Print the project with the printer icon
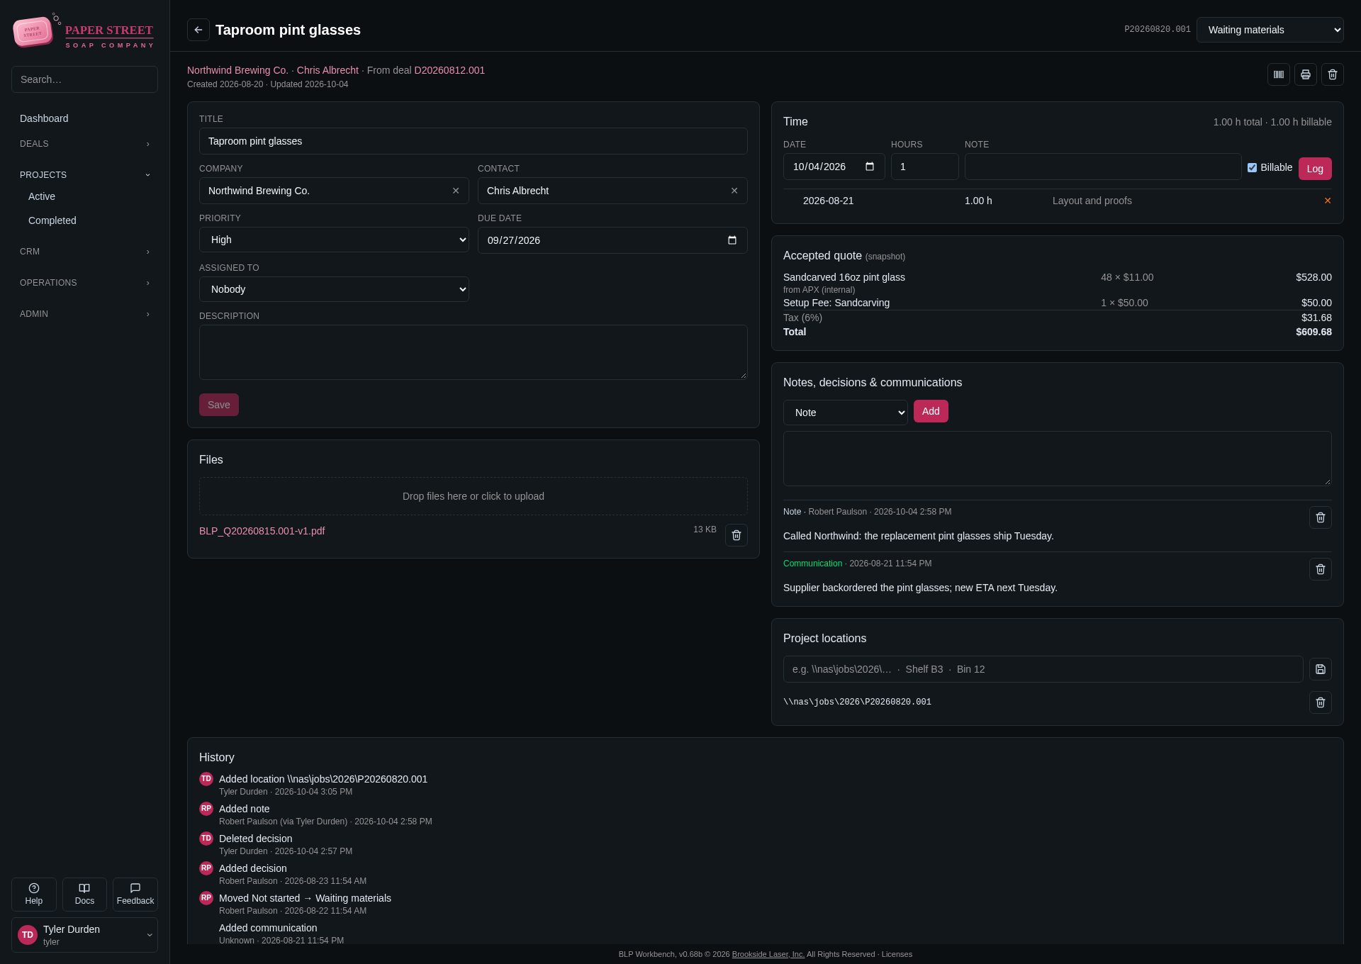 (1306, 74)
